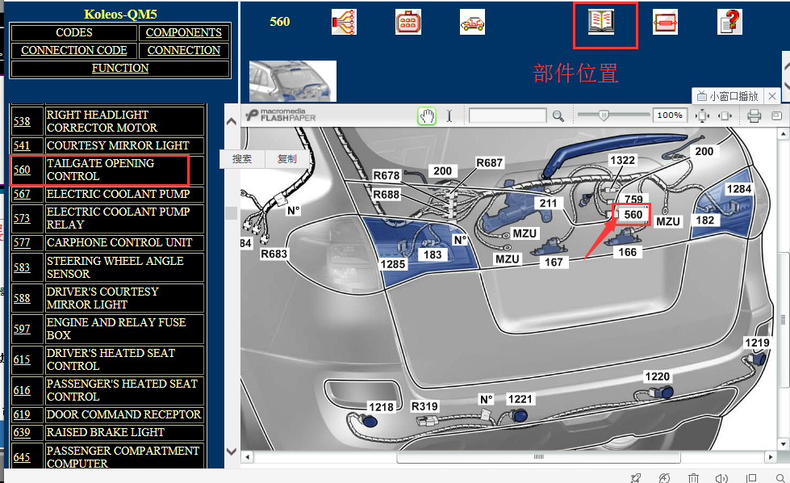Open the CONNECTION CODE link
Screen dimensions: 790x483
coord(74,50)
